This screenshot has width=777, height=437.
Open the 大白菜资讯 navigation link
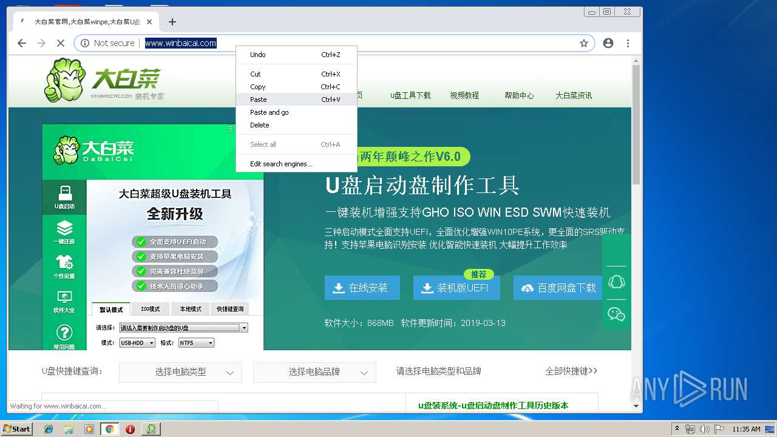[x=574, y=95]
